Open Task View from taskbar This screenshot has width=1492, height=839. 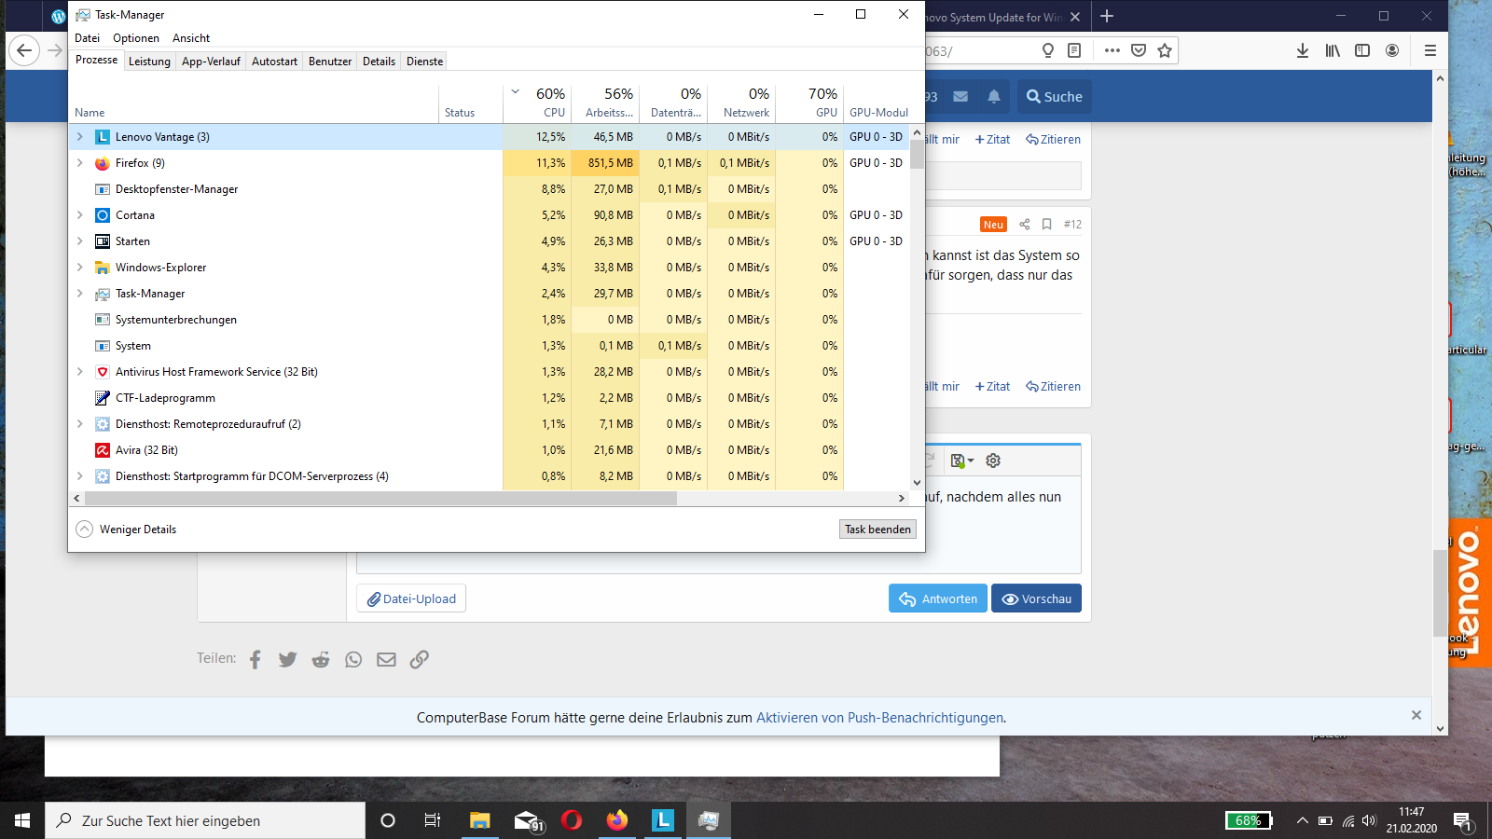[433, 820]
